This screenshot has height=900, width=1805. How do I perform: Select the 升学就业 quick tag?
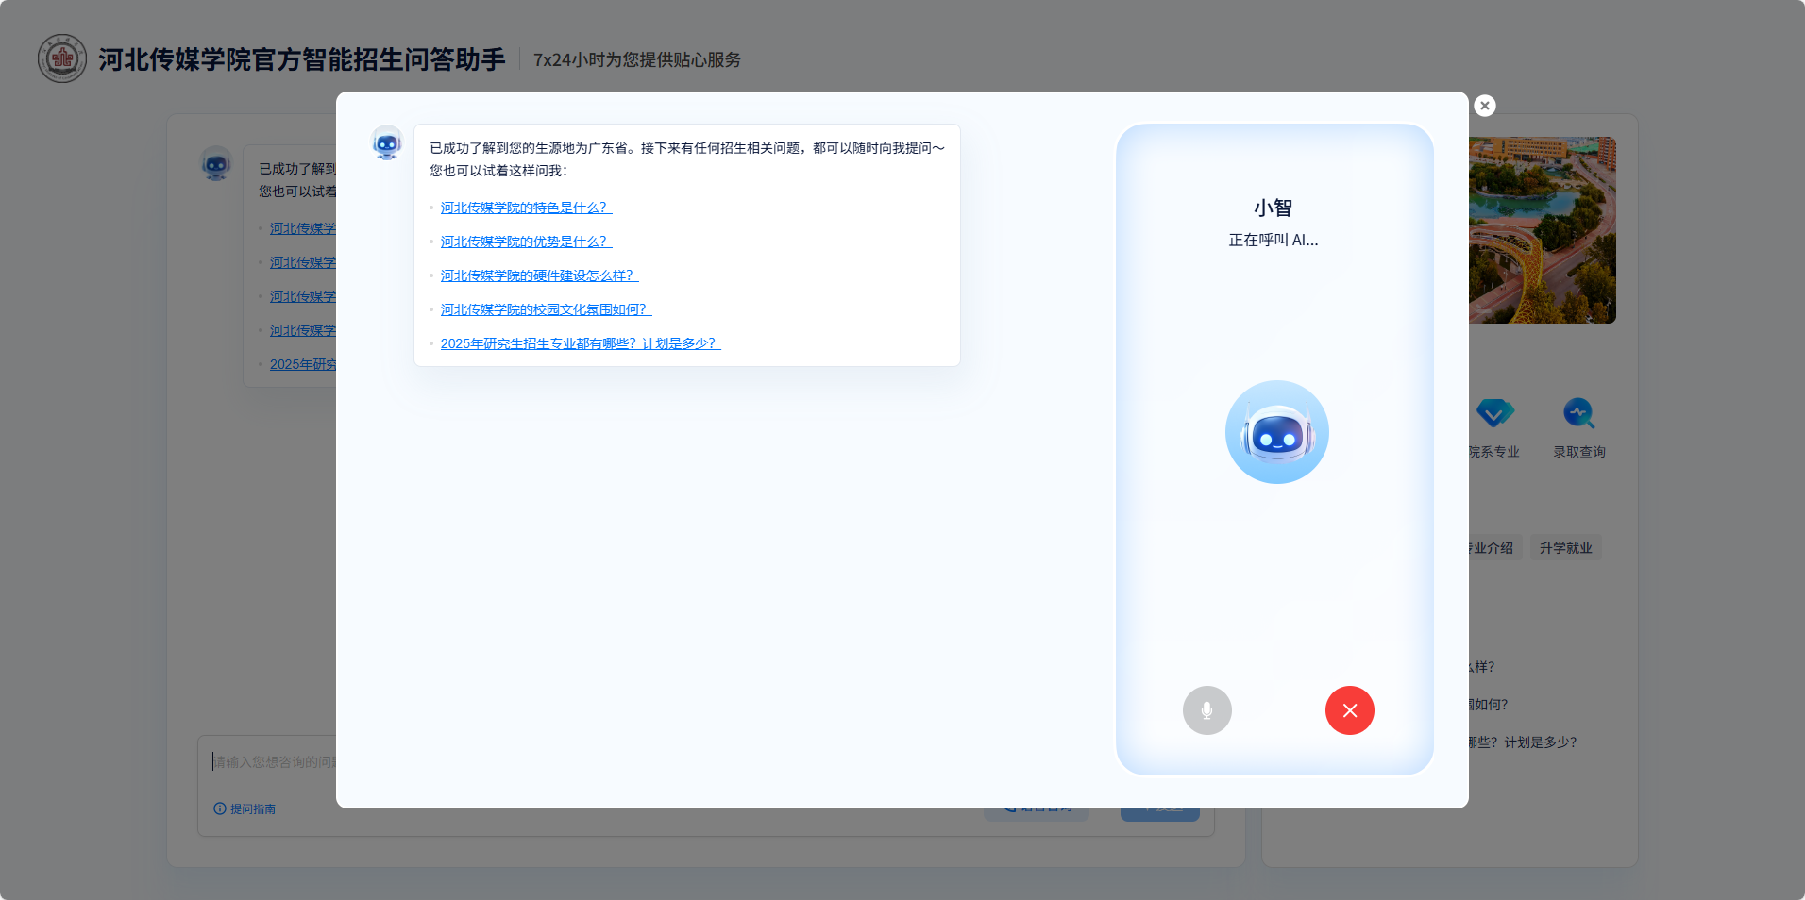pos(1565,547)
